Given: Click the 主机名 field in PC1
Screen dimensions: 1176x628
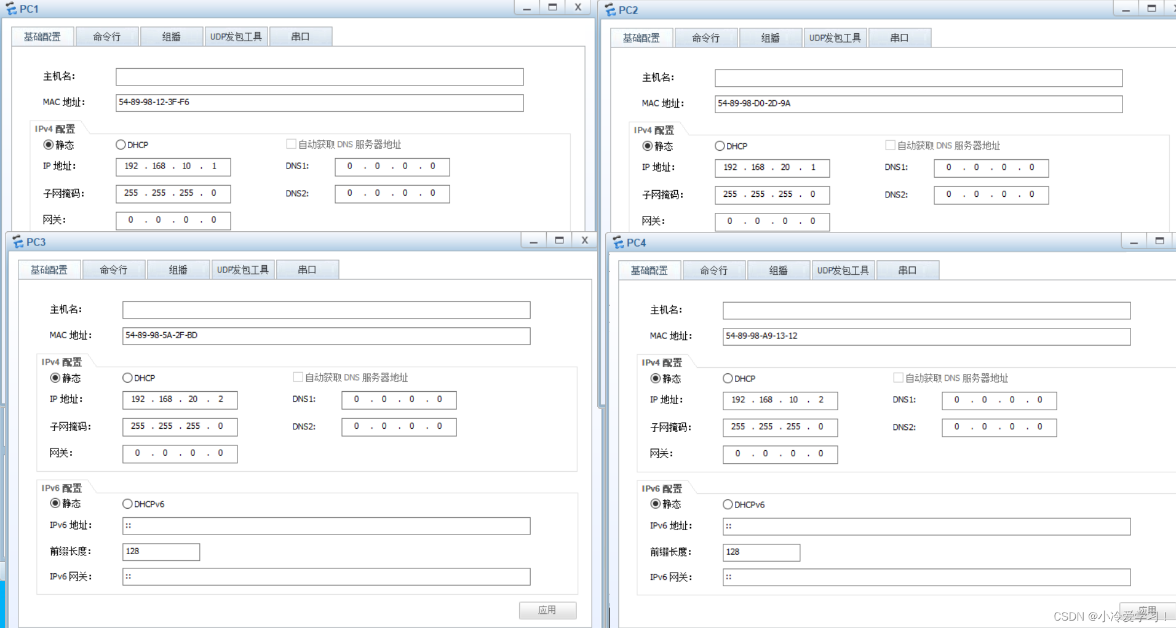Looking at the screenshot, I should click(x=320, y=76).
